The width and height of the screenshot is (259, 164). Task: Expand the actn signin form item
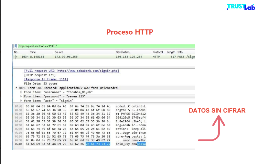pos(21,100)
